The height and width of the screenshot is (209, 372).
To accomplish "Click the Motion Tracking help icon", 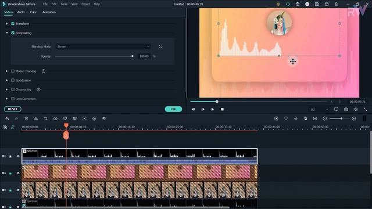I will point(44,71).
